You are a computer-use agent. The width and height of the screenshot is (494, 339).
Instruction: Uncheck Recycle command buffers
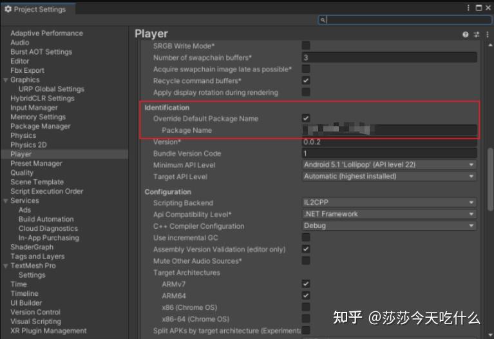306,81
